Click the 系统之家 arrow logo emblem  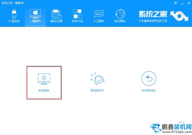coord(179,16)
